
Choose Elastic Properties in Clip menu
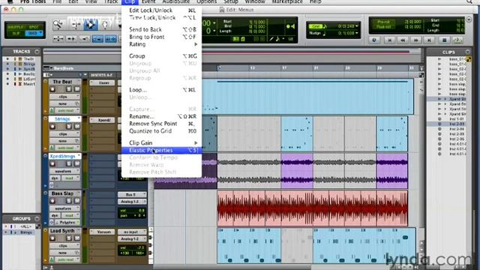click(162, 150)
